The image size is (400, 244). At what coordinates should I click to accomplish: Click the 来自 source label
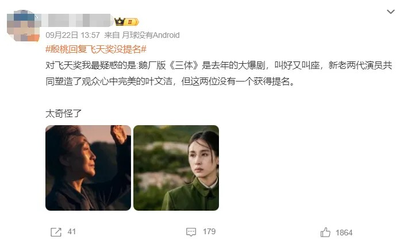pyautogui.click(x=111, y=35)
